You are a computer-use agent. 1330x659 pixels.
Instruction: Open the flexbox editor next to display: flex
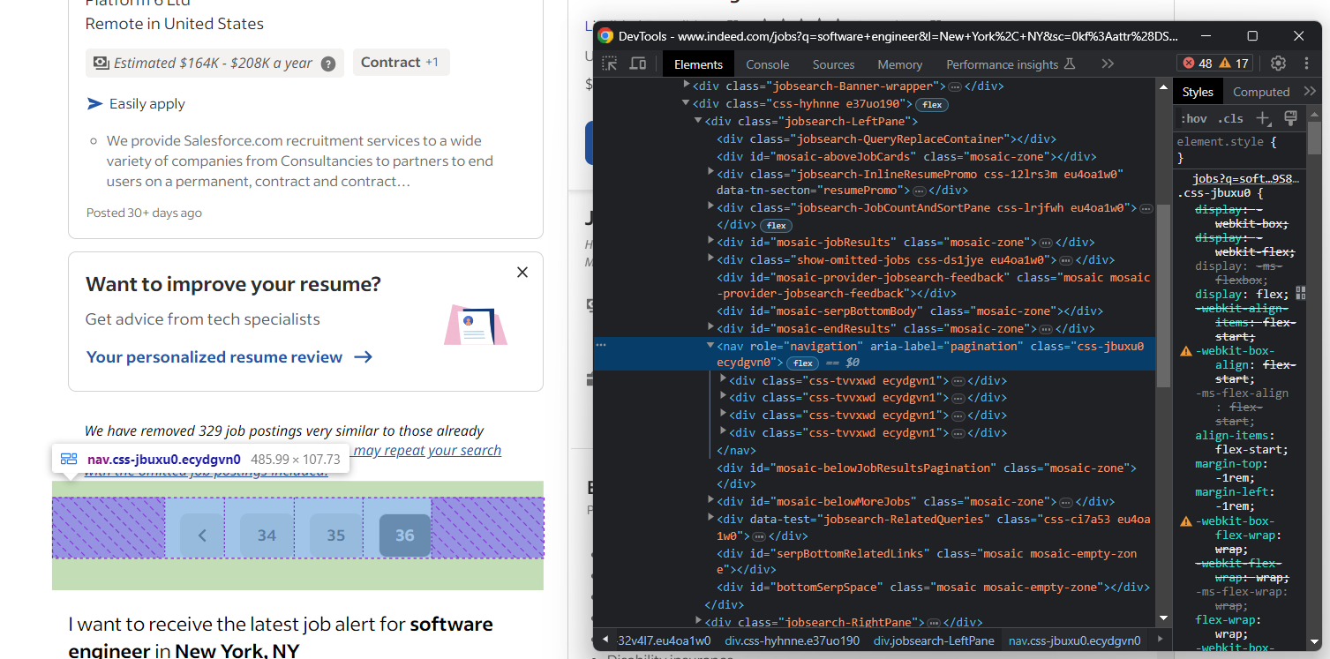point(1300,292)
